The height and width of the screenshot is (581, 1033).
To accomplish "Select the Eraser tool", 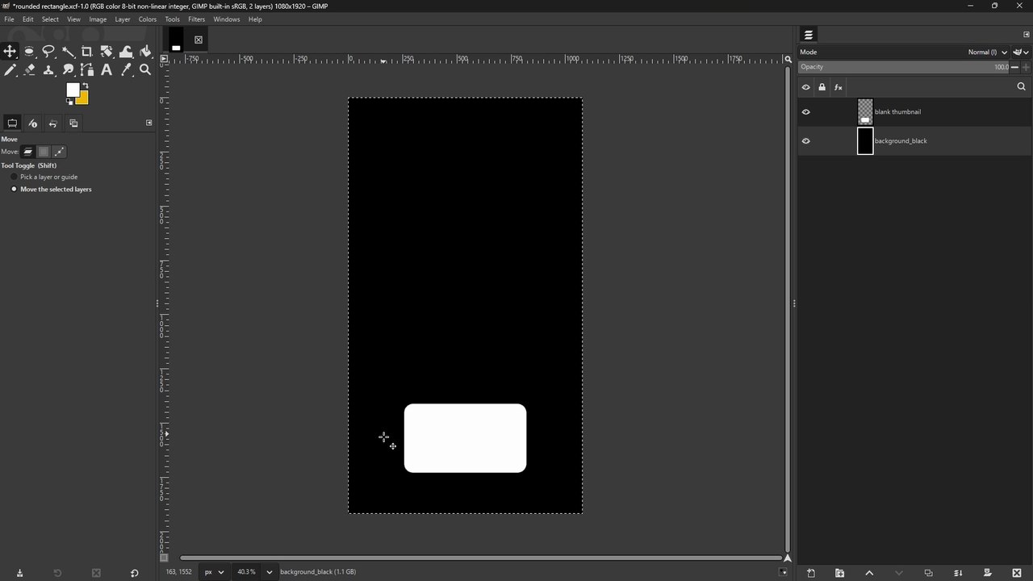I will coord(29,70).
